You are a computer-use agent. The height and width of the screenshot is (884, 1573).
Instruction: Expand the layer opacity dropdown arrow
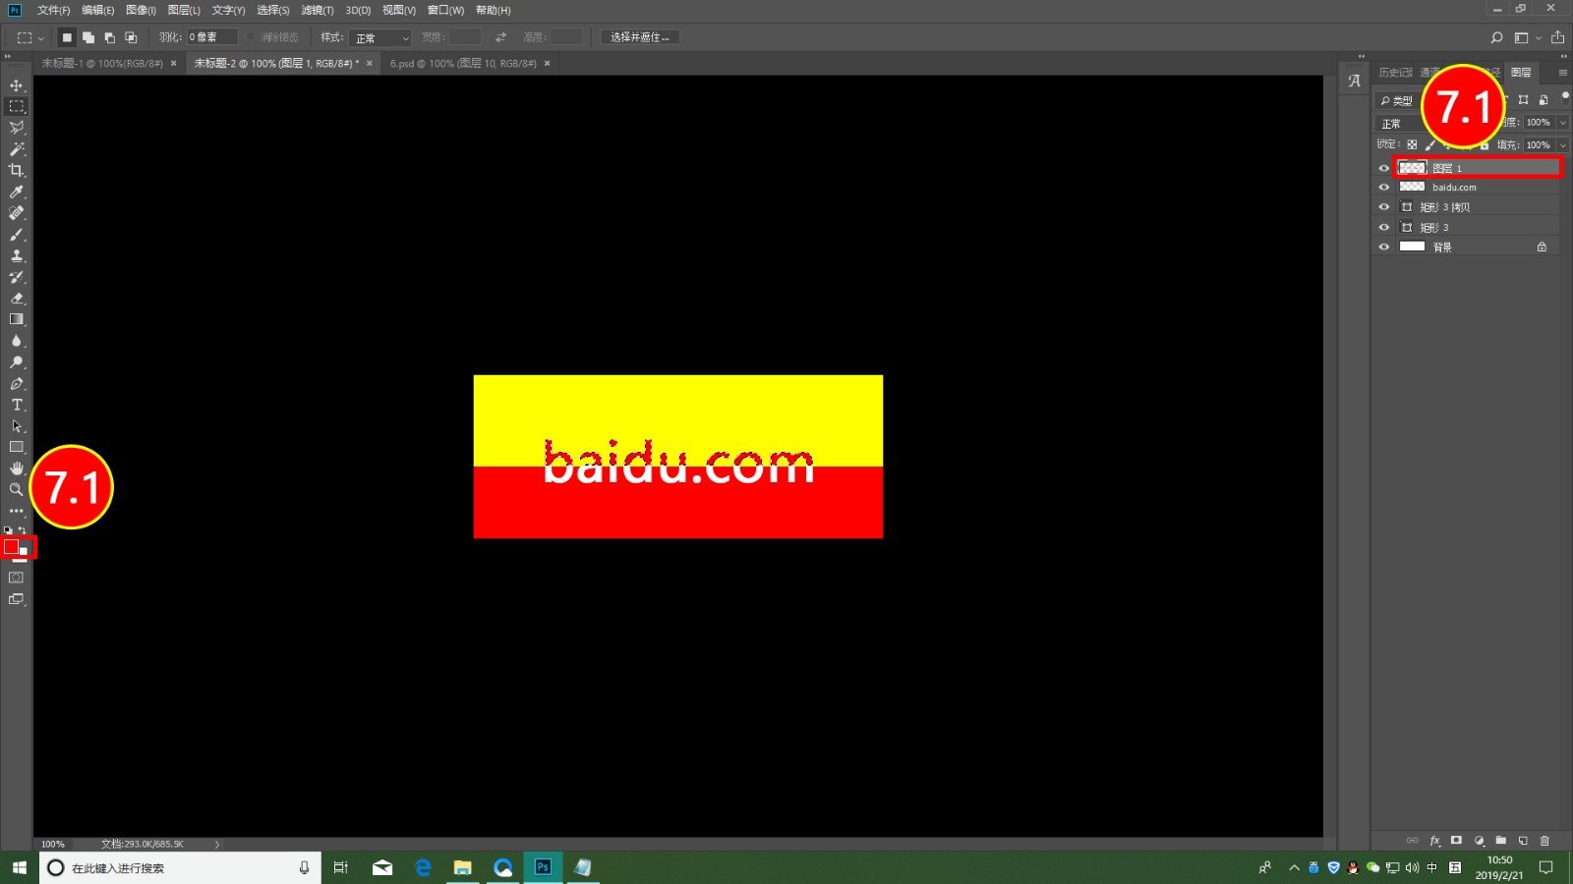[x=1563, y=123]
